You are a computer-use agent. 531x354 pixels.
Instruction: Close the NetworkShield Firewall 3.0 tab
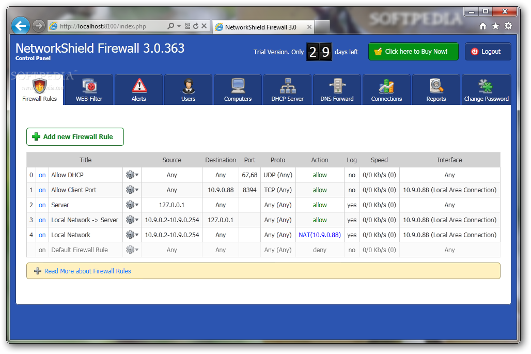pyautogui.click(x=309, y=27)
